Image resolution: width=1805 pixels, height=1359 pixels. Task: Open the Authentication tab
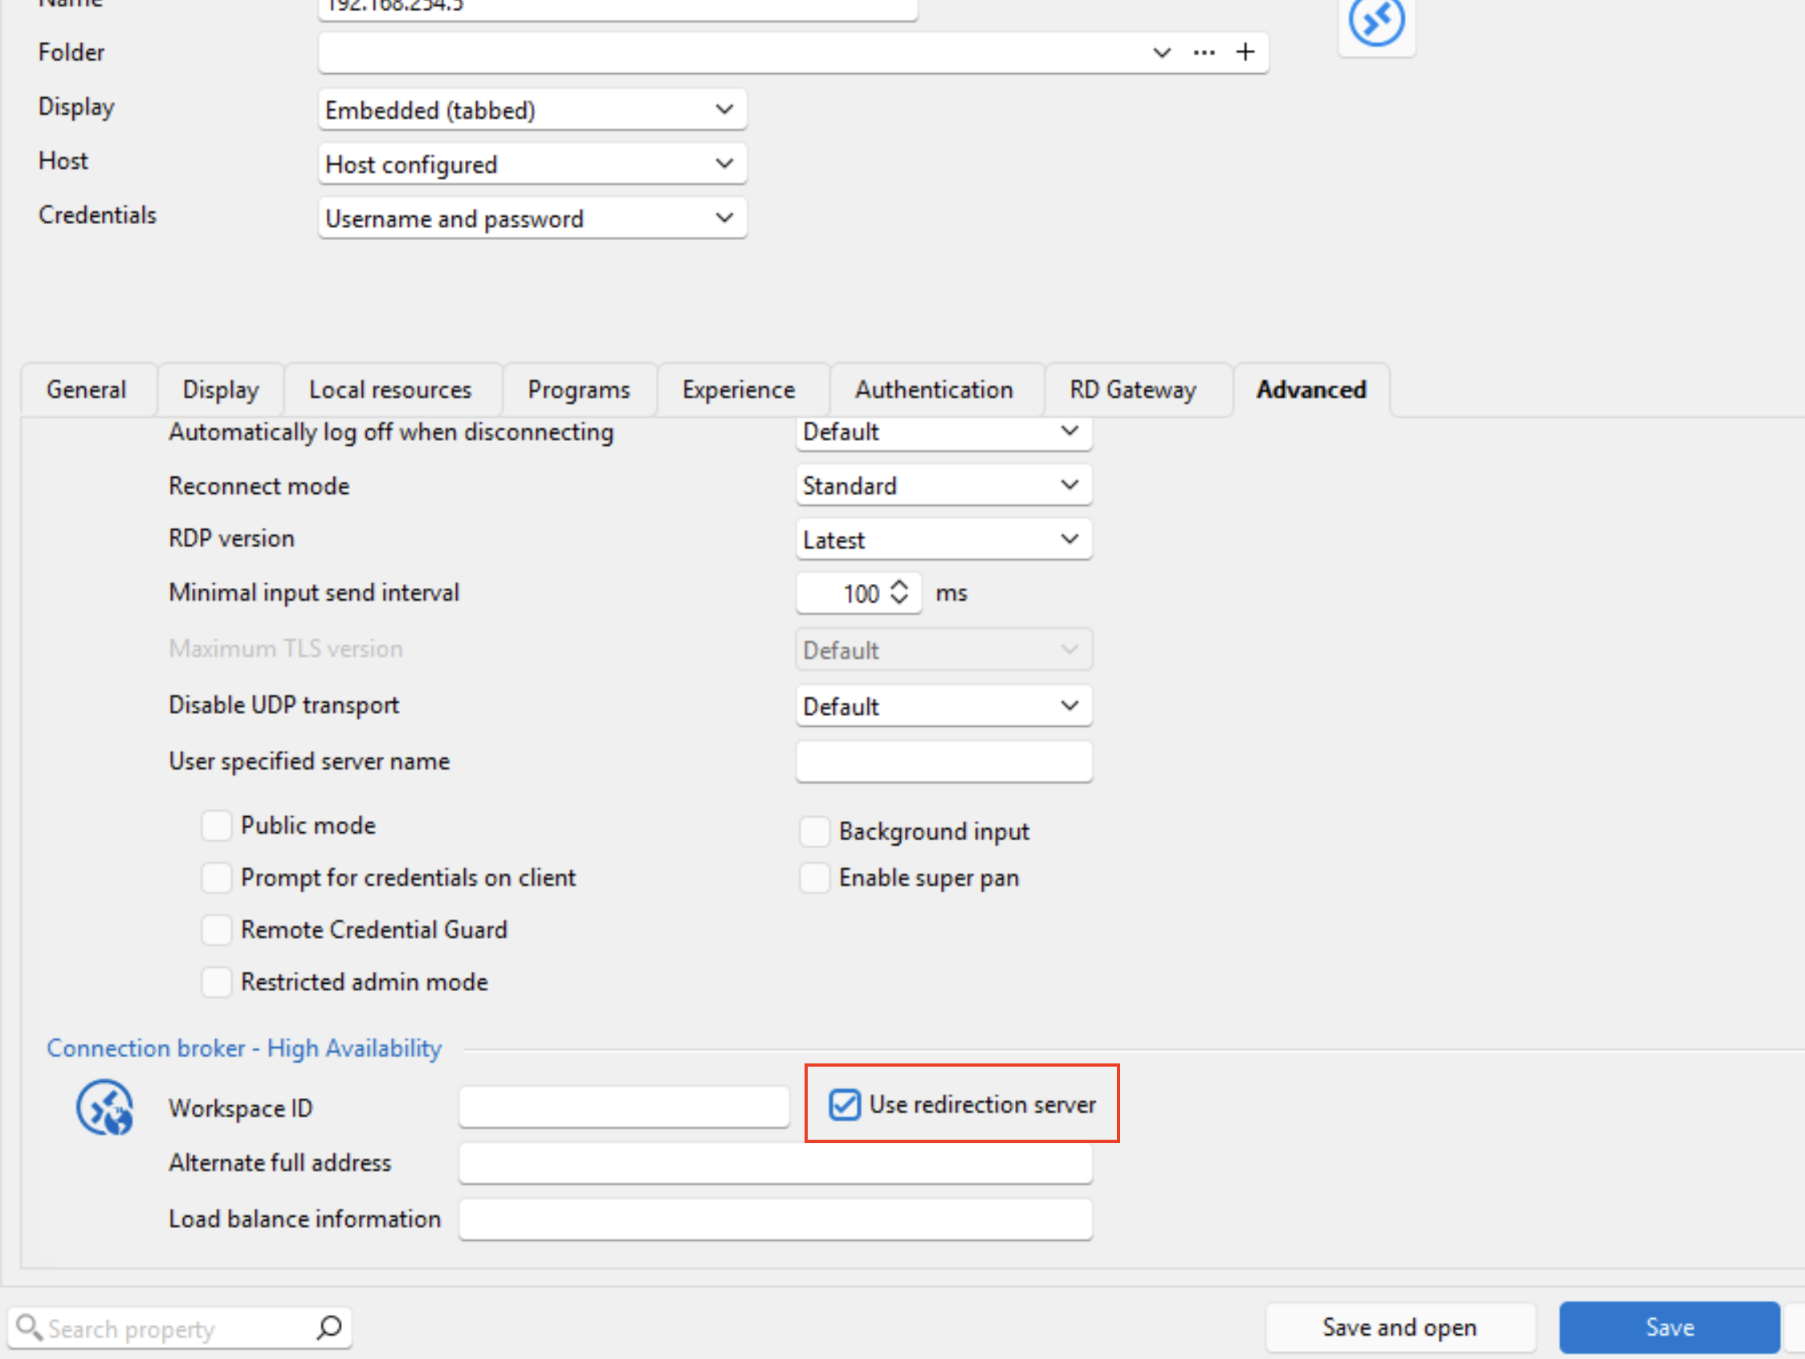(x=934, y=390)
